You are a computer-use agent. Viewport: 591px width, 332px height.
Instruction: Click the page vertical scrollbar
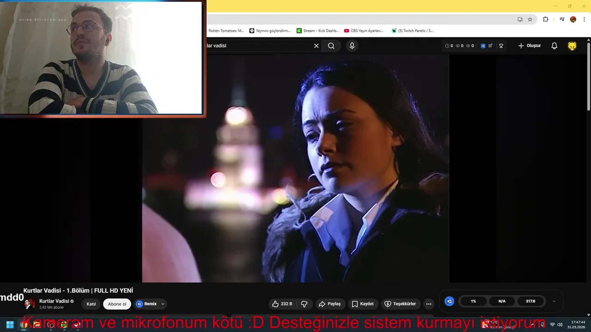coord(589,76)
